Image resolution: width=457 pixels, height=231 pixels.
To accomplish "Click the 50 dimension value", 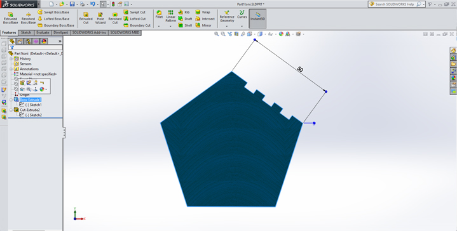I will tap(300, 69).
